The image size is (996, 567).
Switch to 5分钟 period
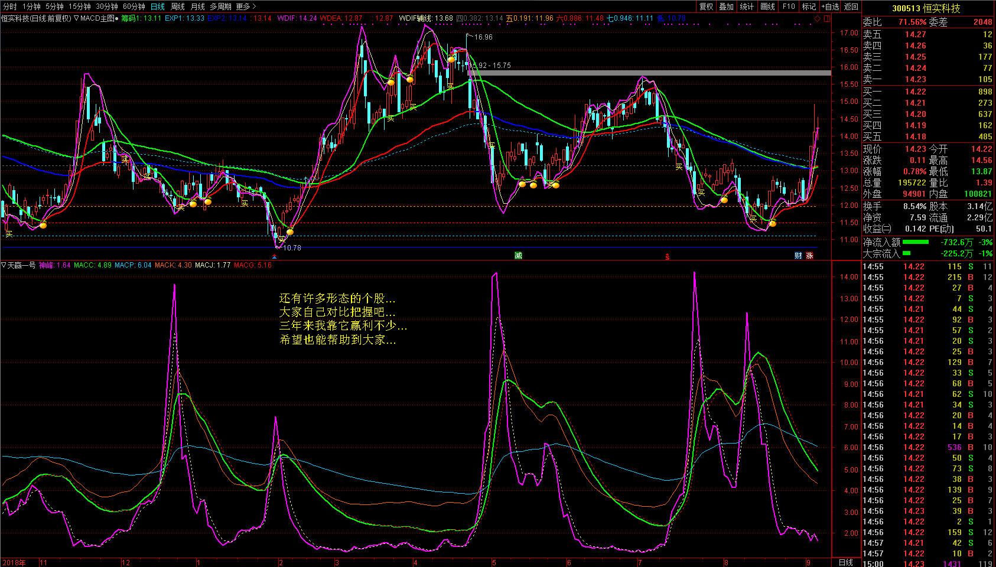coord(54,6)
